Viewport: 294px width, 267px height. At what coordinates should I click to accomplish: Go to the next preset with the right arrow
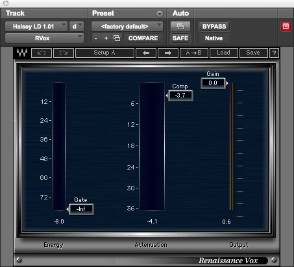(x=168, y=53)
